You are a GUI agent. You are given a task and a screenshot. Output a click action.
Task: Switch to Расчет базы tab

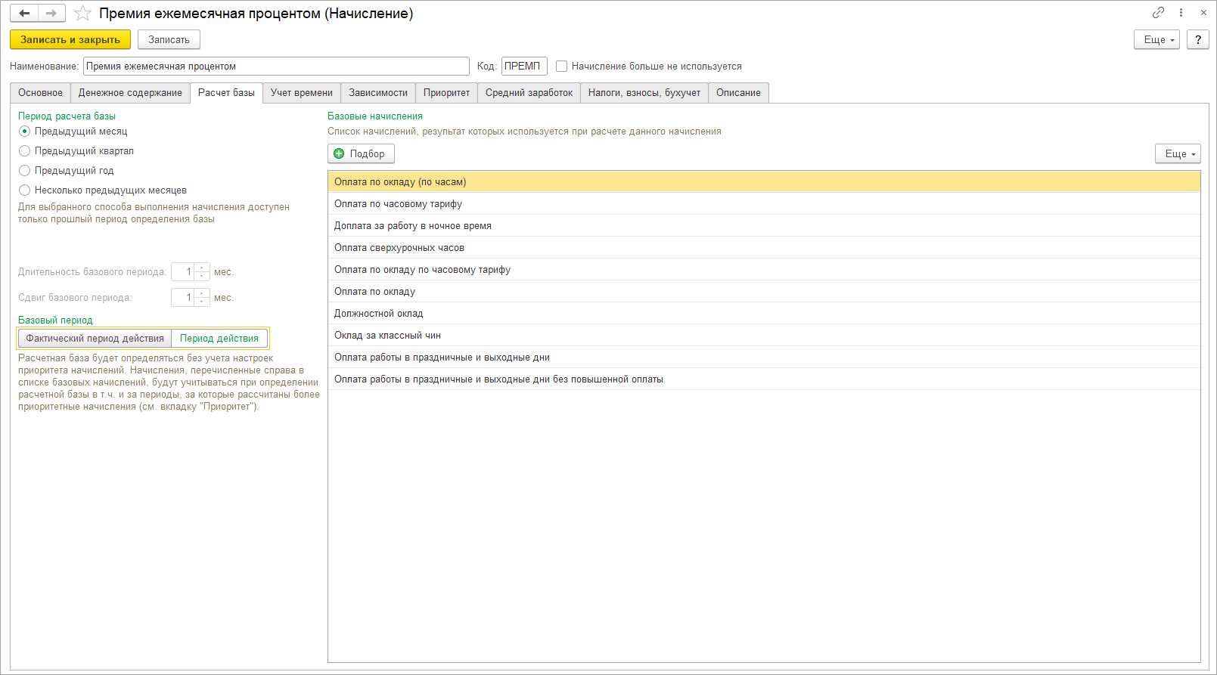tap(226, 93)
